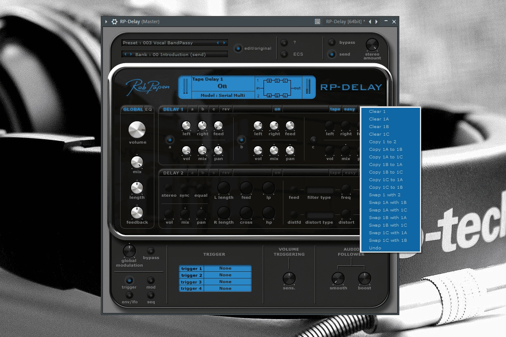This screenshot has width=506, height=337.
Task: Toggle the ECS button
Action: click(284, 54)
